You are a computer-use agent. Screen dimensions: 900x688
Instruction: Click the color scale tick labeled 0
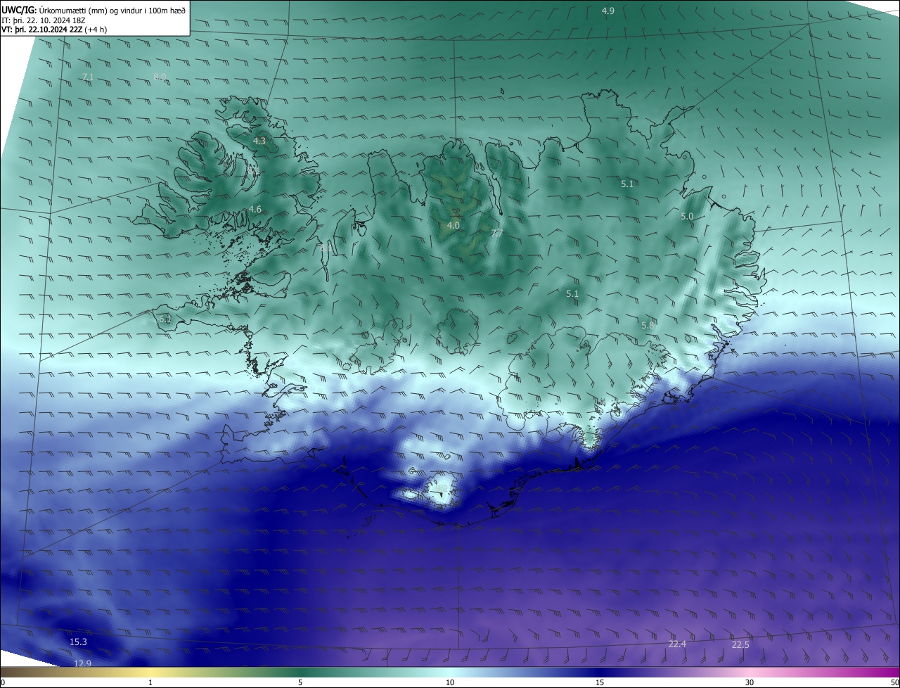2,682
